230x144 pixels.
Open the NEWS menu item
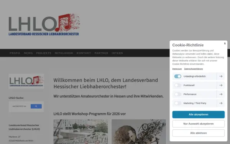click(28, 53)
